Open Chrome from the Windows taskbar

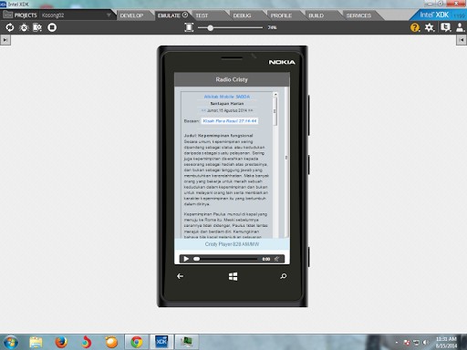coord(137,342)
